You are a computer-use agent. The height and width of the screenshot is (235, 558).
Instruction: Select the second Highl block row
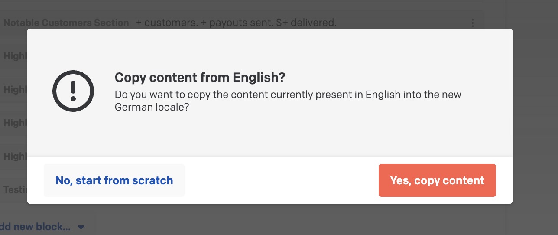[14, 89]
